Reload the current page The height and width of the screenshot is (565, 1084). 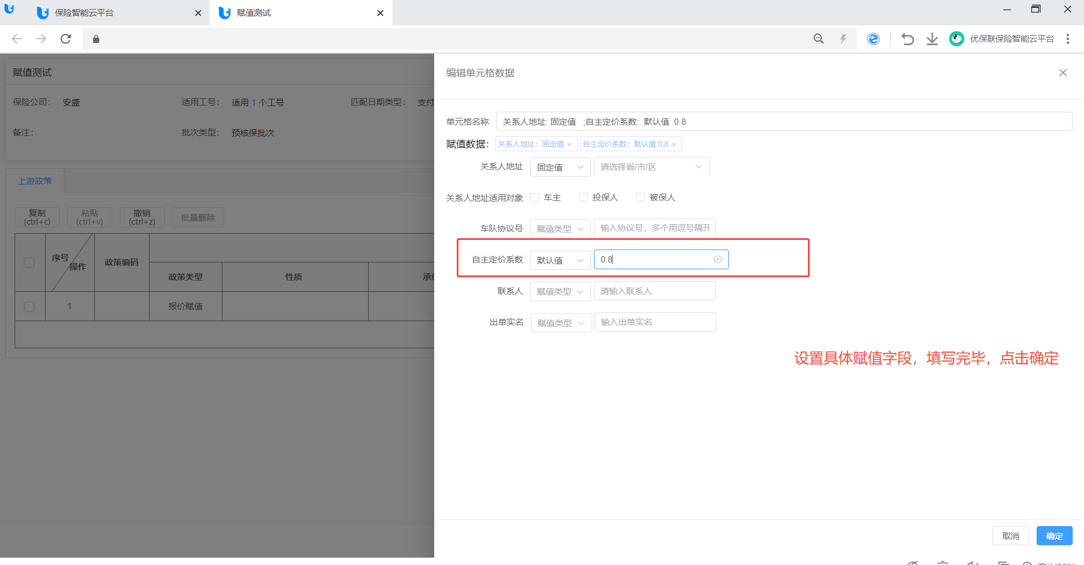pos(66,39)
